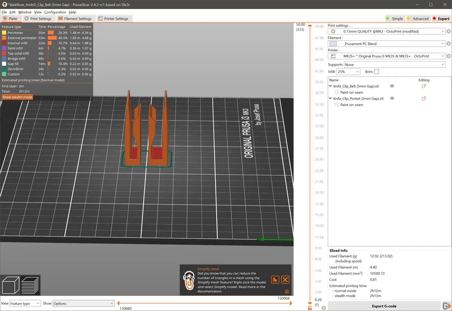
Task: Open the Infill percentage dropdown
Action: click(348, 72)
